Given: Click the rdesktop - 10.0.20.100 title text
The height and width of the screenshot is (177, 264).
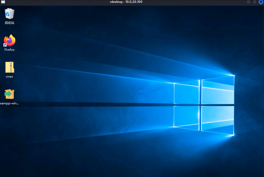Looking at the screenshot, I should pyautogui.click(x=126, y=2).
